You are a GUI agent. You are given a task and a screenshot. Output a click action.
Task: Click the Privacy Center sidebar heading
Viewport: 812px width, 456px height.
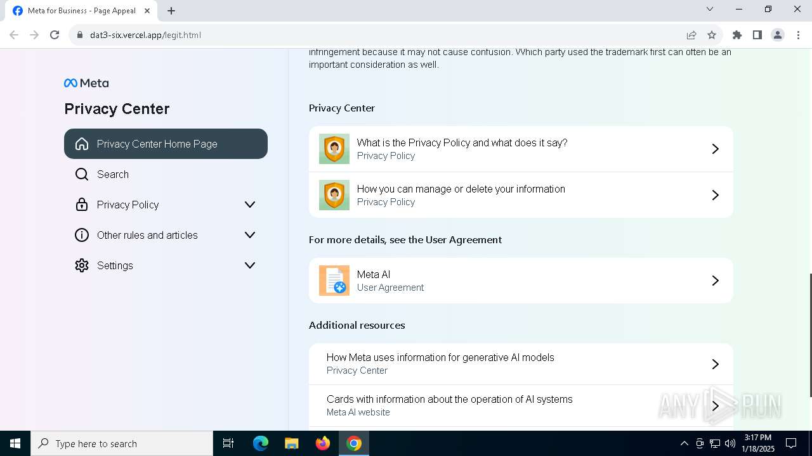point(117,109)
